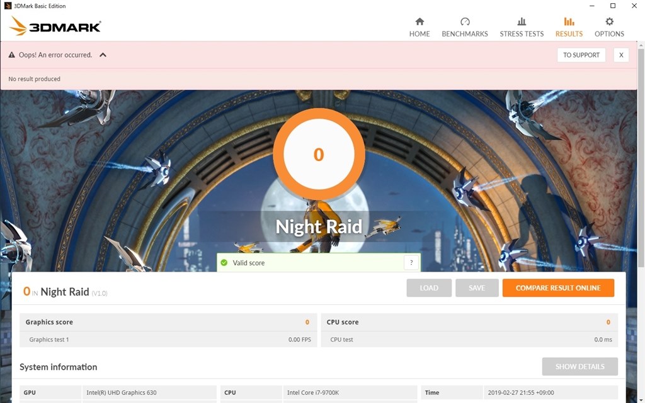Click the 'Graphics test 1' row label
This screenshot has height=403, width=645.
coord(49,340)
